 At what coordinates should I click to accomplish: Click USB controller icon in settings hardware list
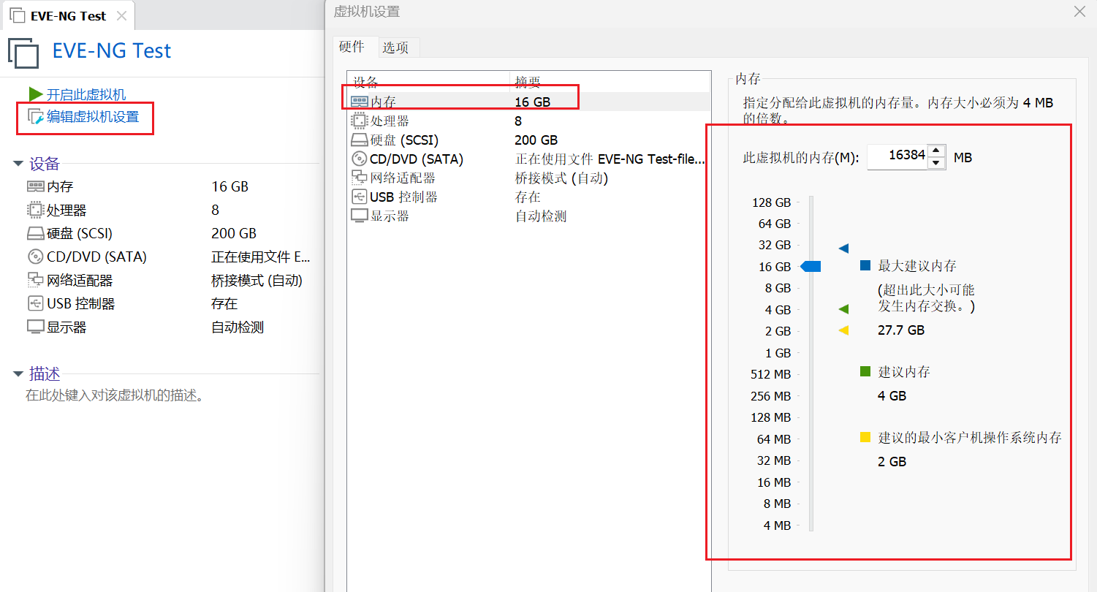(360, 197)
